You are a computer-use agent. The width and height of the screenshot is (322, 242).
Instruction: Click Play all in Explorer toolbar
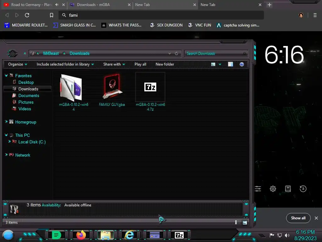(140, 64)
